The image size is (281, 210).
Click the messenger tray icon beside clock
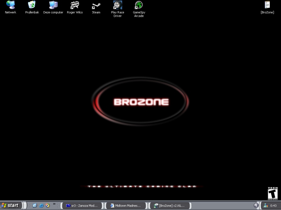tap(266, 205)
